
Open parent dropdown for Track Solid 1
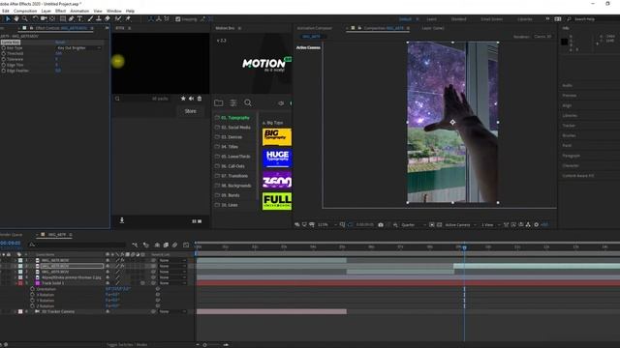click(172, 283)
